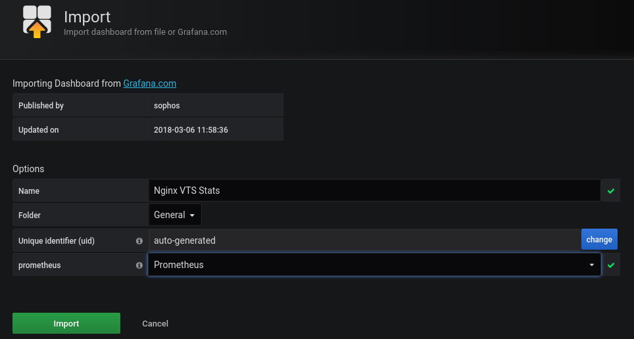
Task: Cancel the dashboard import
Action: pyautogui.click(x=155, y=323)
